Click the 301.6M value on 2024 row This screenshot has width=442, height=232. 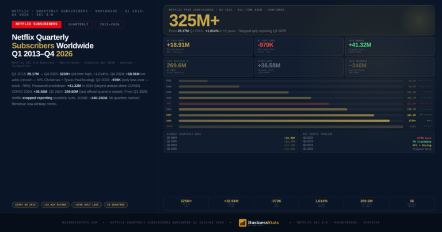tap(411, 115)
